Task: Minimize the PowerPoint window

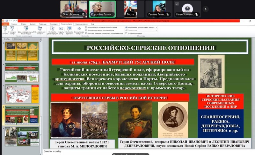Action: pos(244,21)
